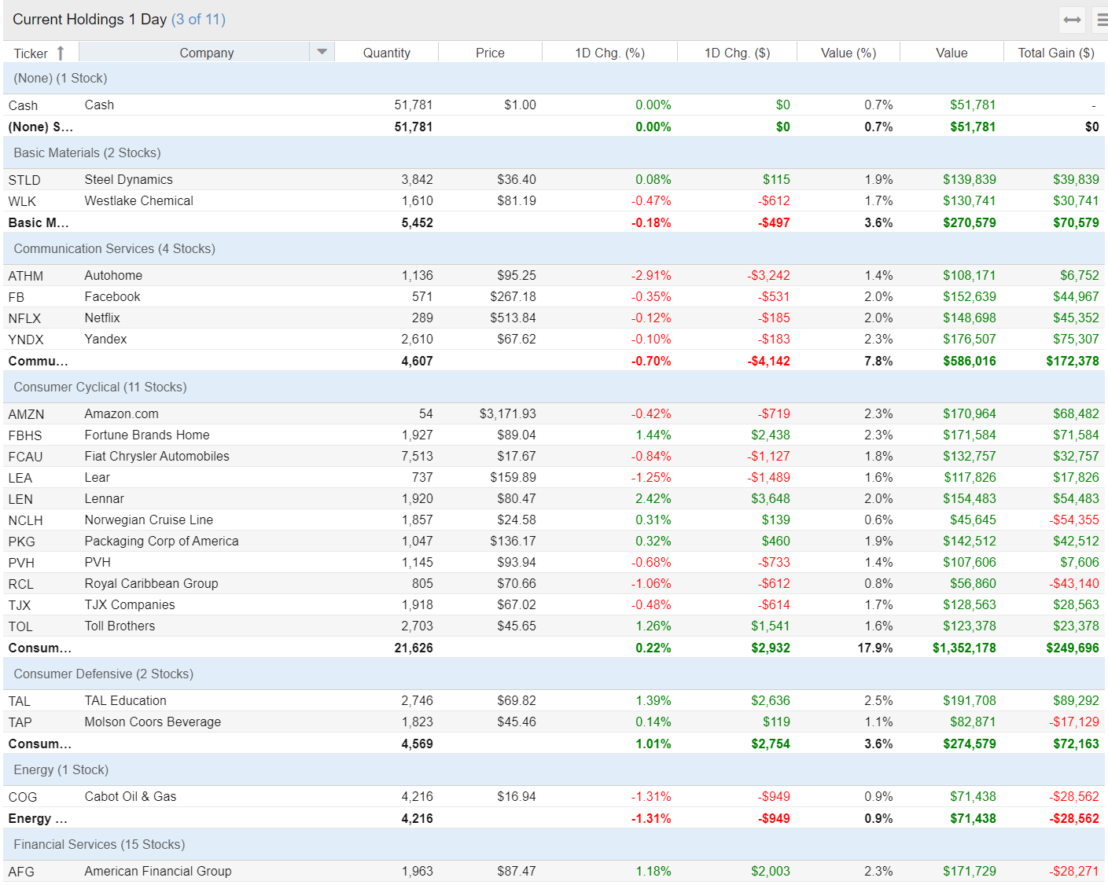The width and height of the screenshot is (1108, 885).
Task: Sort by the 1D Chg. (%) header
Action: click(x=609, y=53)
